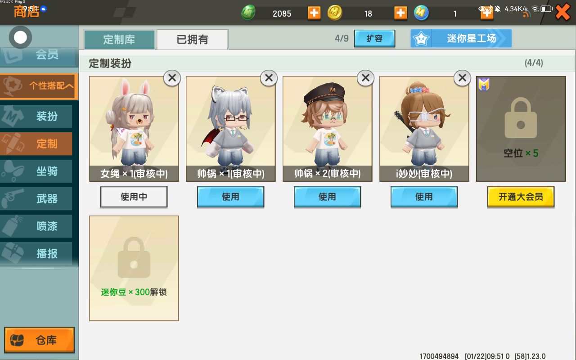The width and height of the screenshot is (576, 360).
Task: Open the 会员 membership section
Action: (x=39, y=56)
